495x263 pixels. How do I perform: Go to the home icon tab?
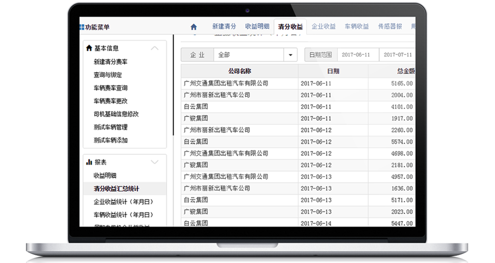(x=193, y=27)
